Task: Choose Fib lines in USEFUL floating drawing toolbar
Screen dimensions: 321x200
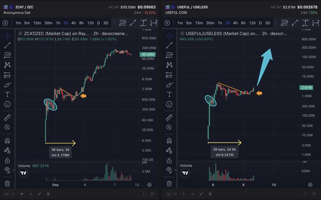Action: point(284,23)
